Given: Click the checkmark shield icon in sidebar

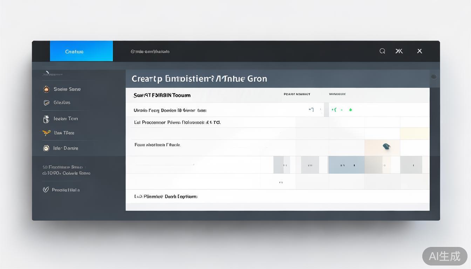Looking at the screenshot, I should [x=46, y=190].
